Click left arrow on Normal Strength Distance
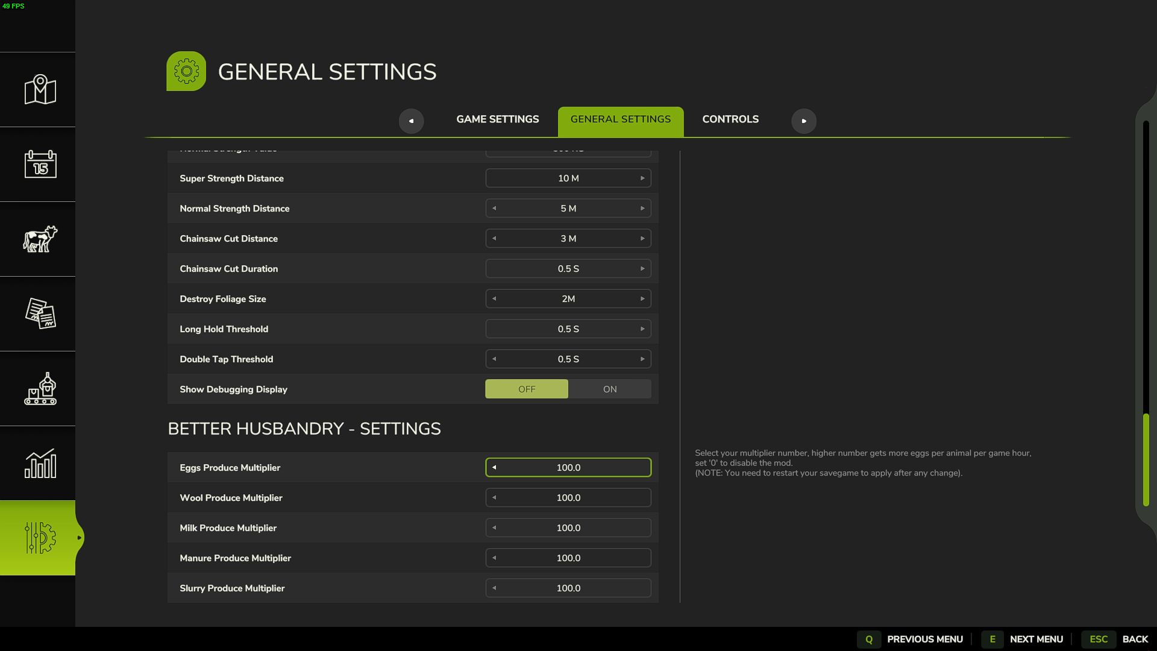The width and height of the screenshot is (1157, 651). (x=494, y=208)
